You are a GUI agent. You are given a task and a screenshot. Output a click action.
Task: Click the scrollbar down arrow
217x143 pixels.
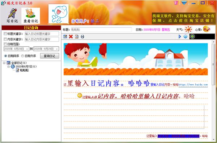(213, 139)
